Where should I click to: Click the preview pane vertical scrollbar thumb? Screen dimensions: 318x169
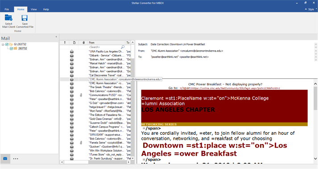pos(315,98)
